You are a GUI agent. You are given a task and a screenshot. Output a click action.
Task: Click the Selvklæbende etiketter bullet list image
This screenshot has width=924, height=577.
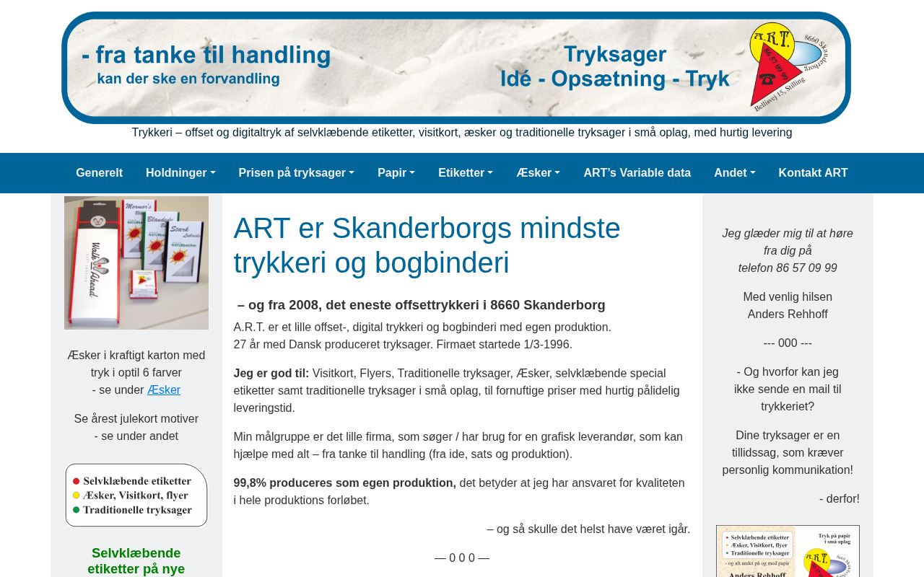click(x=136, y=495)
